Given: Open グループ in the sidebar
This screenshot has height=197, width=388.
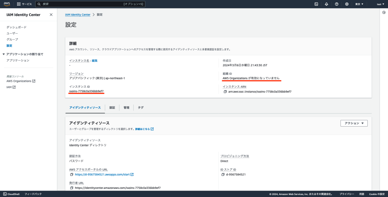Looking at the screenshot, I should click(x=12, y=39).
